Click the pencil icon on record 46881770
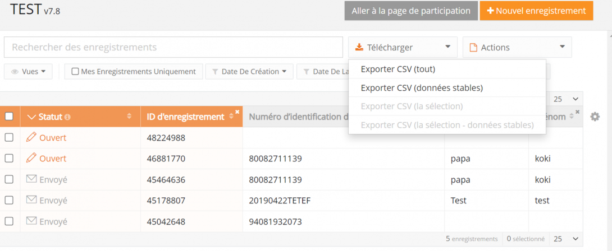This screenshot has width=612, height=251. click(x=31, y=159)
